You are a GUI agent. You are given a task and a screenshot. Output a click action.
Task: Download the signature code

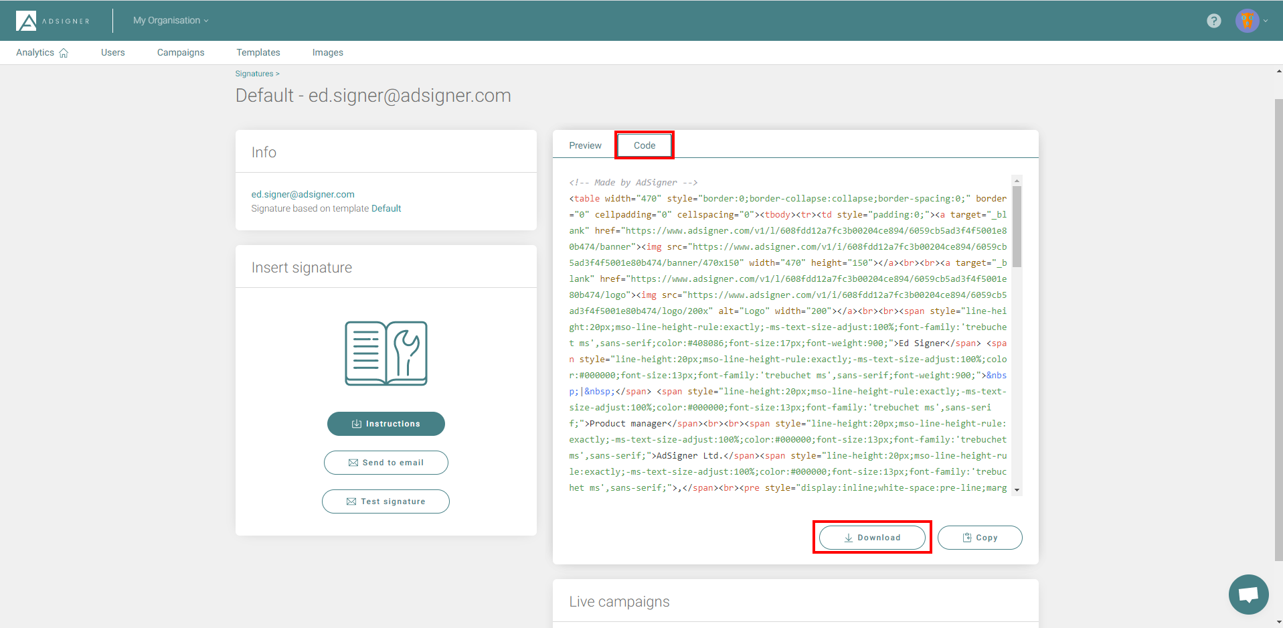[x=871, y=538]
